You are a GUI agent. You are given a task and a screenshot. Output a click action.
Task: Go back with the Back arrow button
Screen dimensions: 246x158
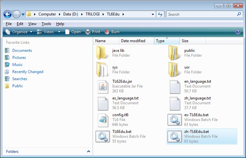[x=7, y=14]
